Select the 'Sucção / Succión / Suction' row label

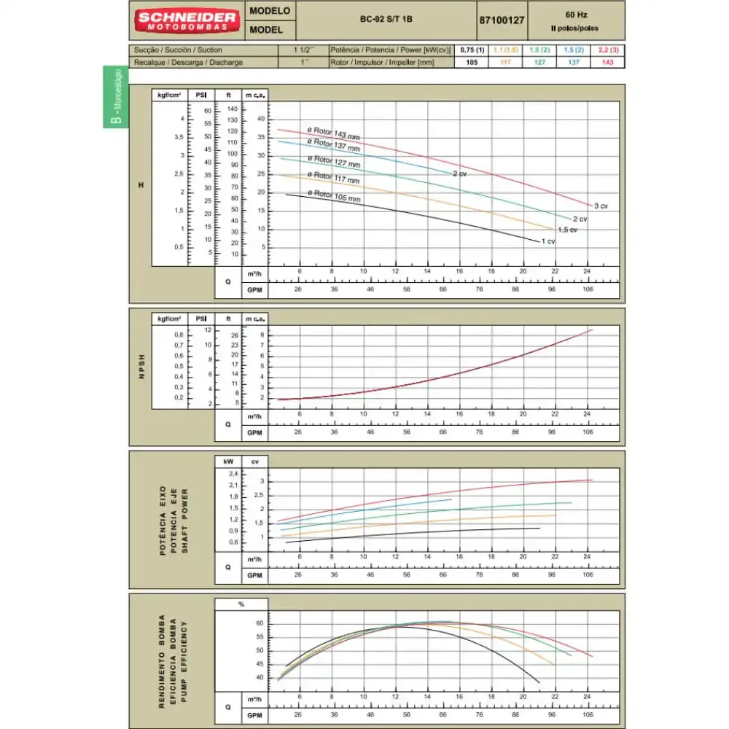tap(178, 50)
